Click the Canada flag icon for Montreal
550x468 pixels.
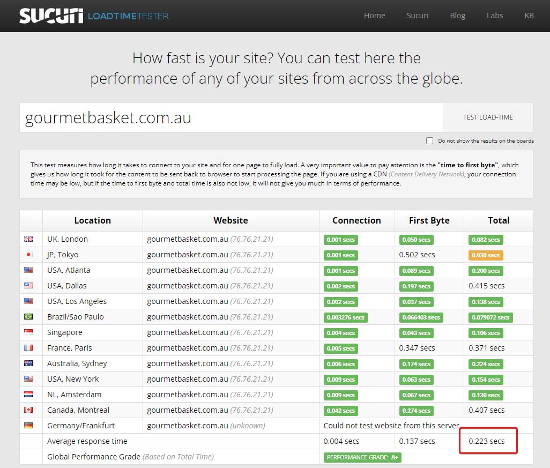click(x=28, y=410)
